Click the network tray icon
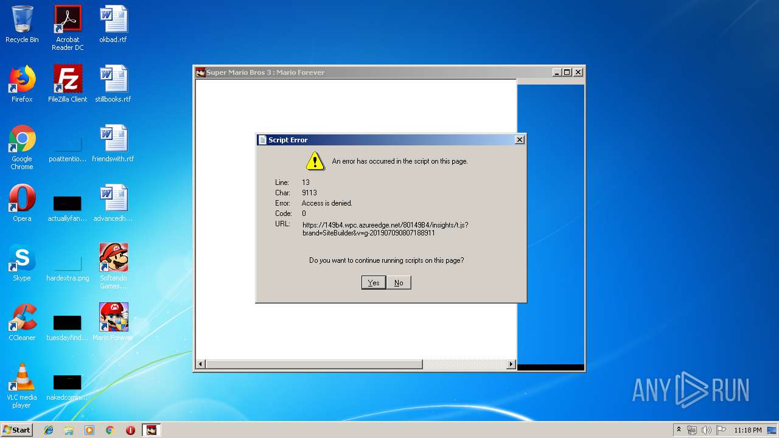Screen dimensions: 779x438 (x=692, y=430)
